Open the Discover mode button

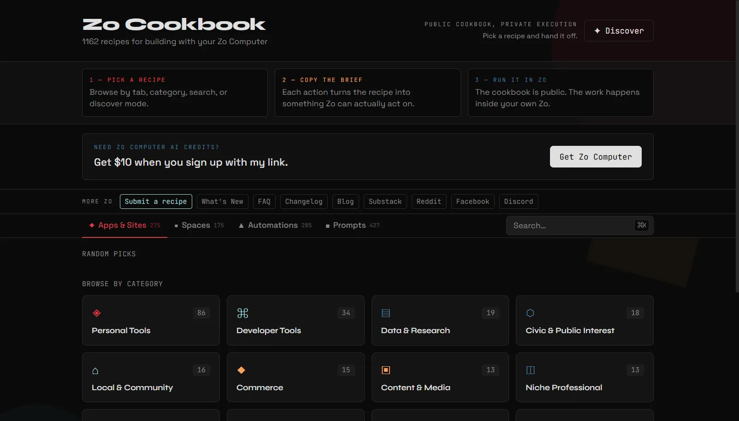coord(619,31)
